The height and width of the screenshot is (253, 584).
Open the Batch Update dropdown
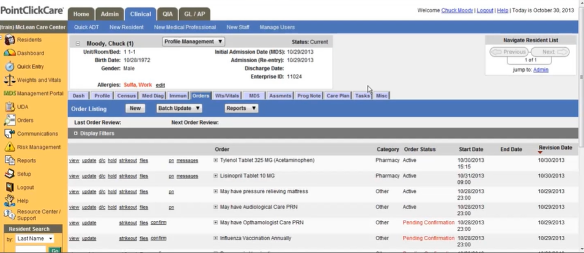click(x=179, y=108)
